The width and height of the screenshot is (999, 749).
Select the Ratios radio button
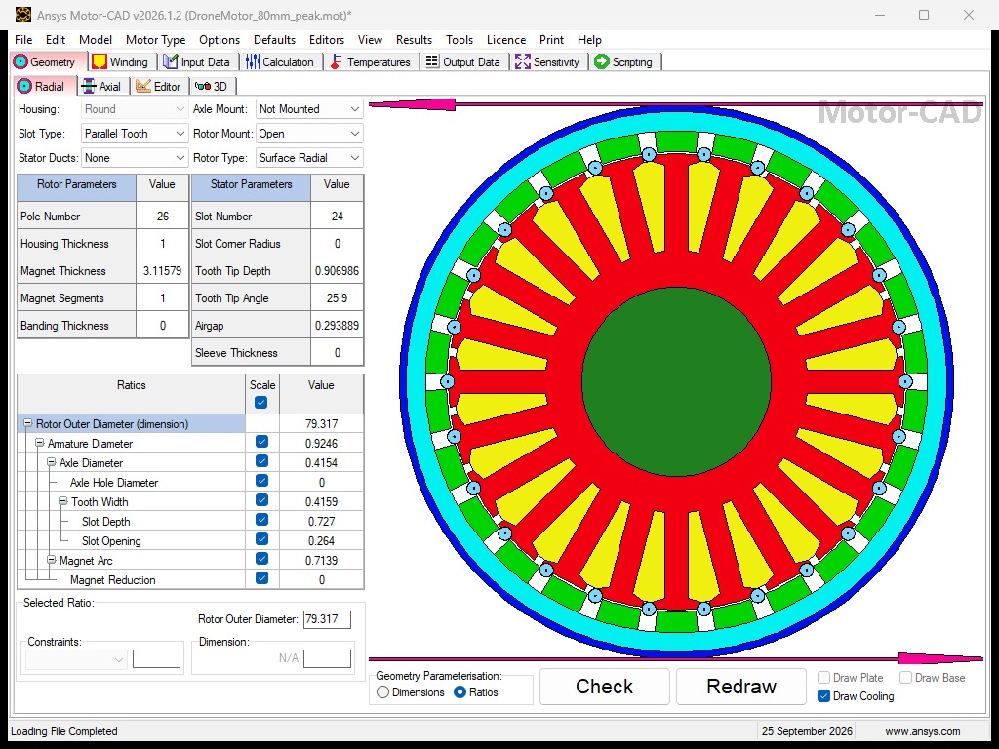pyautogui.click(x=460, y=692)
